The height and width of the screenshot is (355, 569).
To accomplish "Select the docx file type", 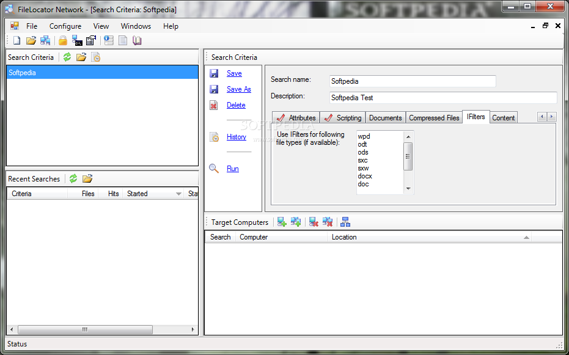I will coord(365,176).
